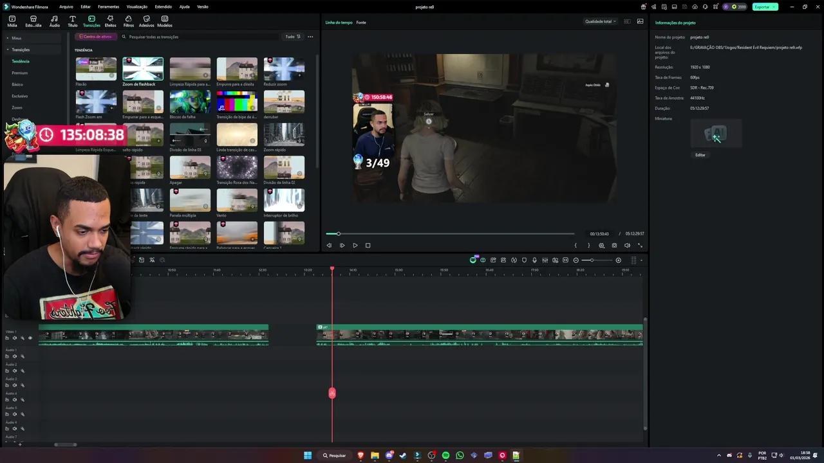This screenshot has width=824, height=463.
Task: Zoom out timeline with minus button
Action: click(576, 260)
